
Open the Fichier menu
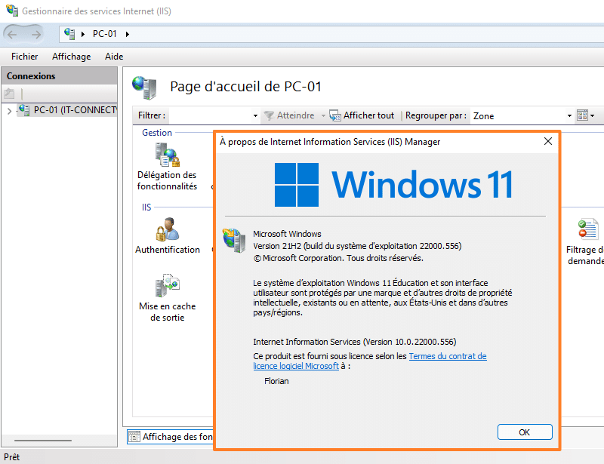25,57
